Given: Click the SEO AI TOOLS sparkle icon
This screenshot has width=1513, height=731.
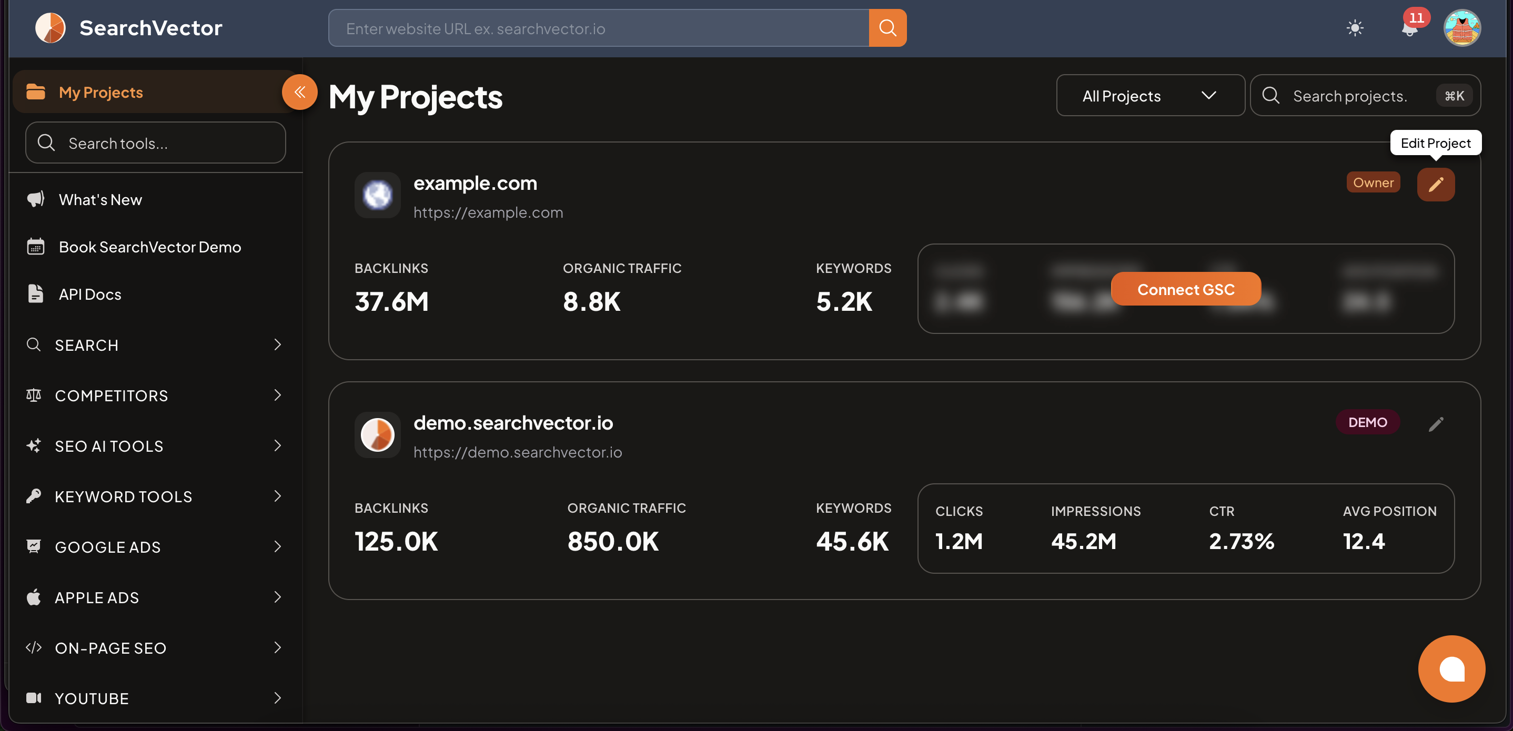Looking at the screenshot, I should [x=34, y=445].
